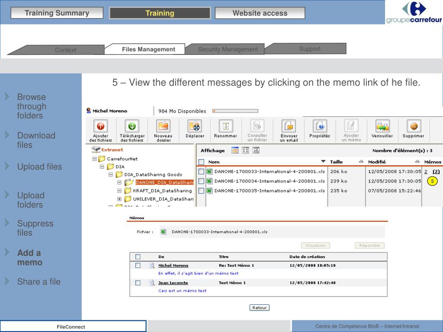Open the Jean Lecomte sender link

coord(173,283)
